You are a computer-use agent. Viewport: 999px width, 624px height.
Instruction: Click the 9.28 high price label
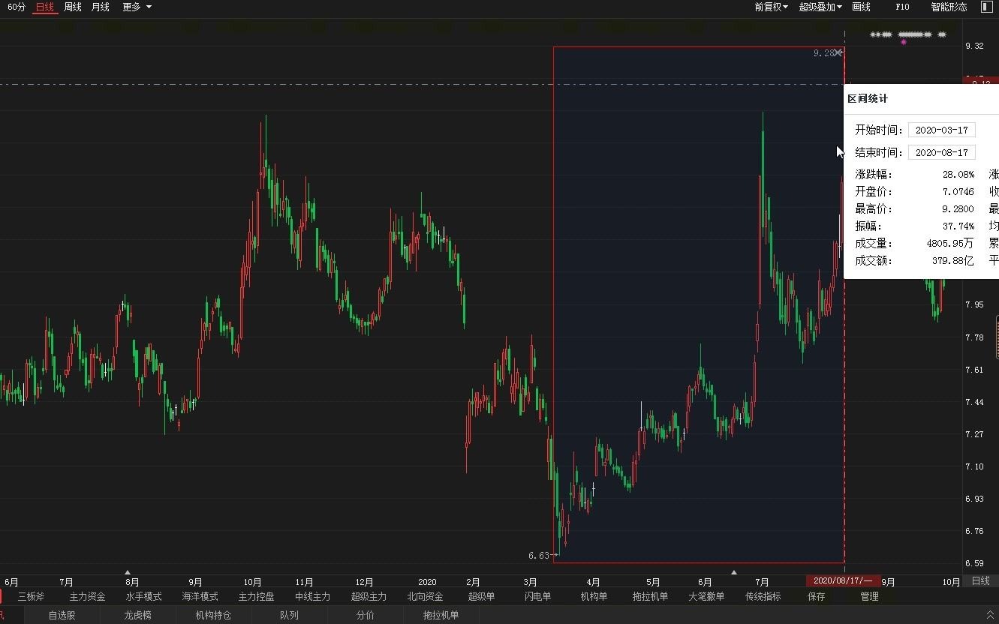coord(823,53)
